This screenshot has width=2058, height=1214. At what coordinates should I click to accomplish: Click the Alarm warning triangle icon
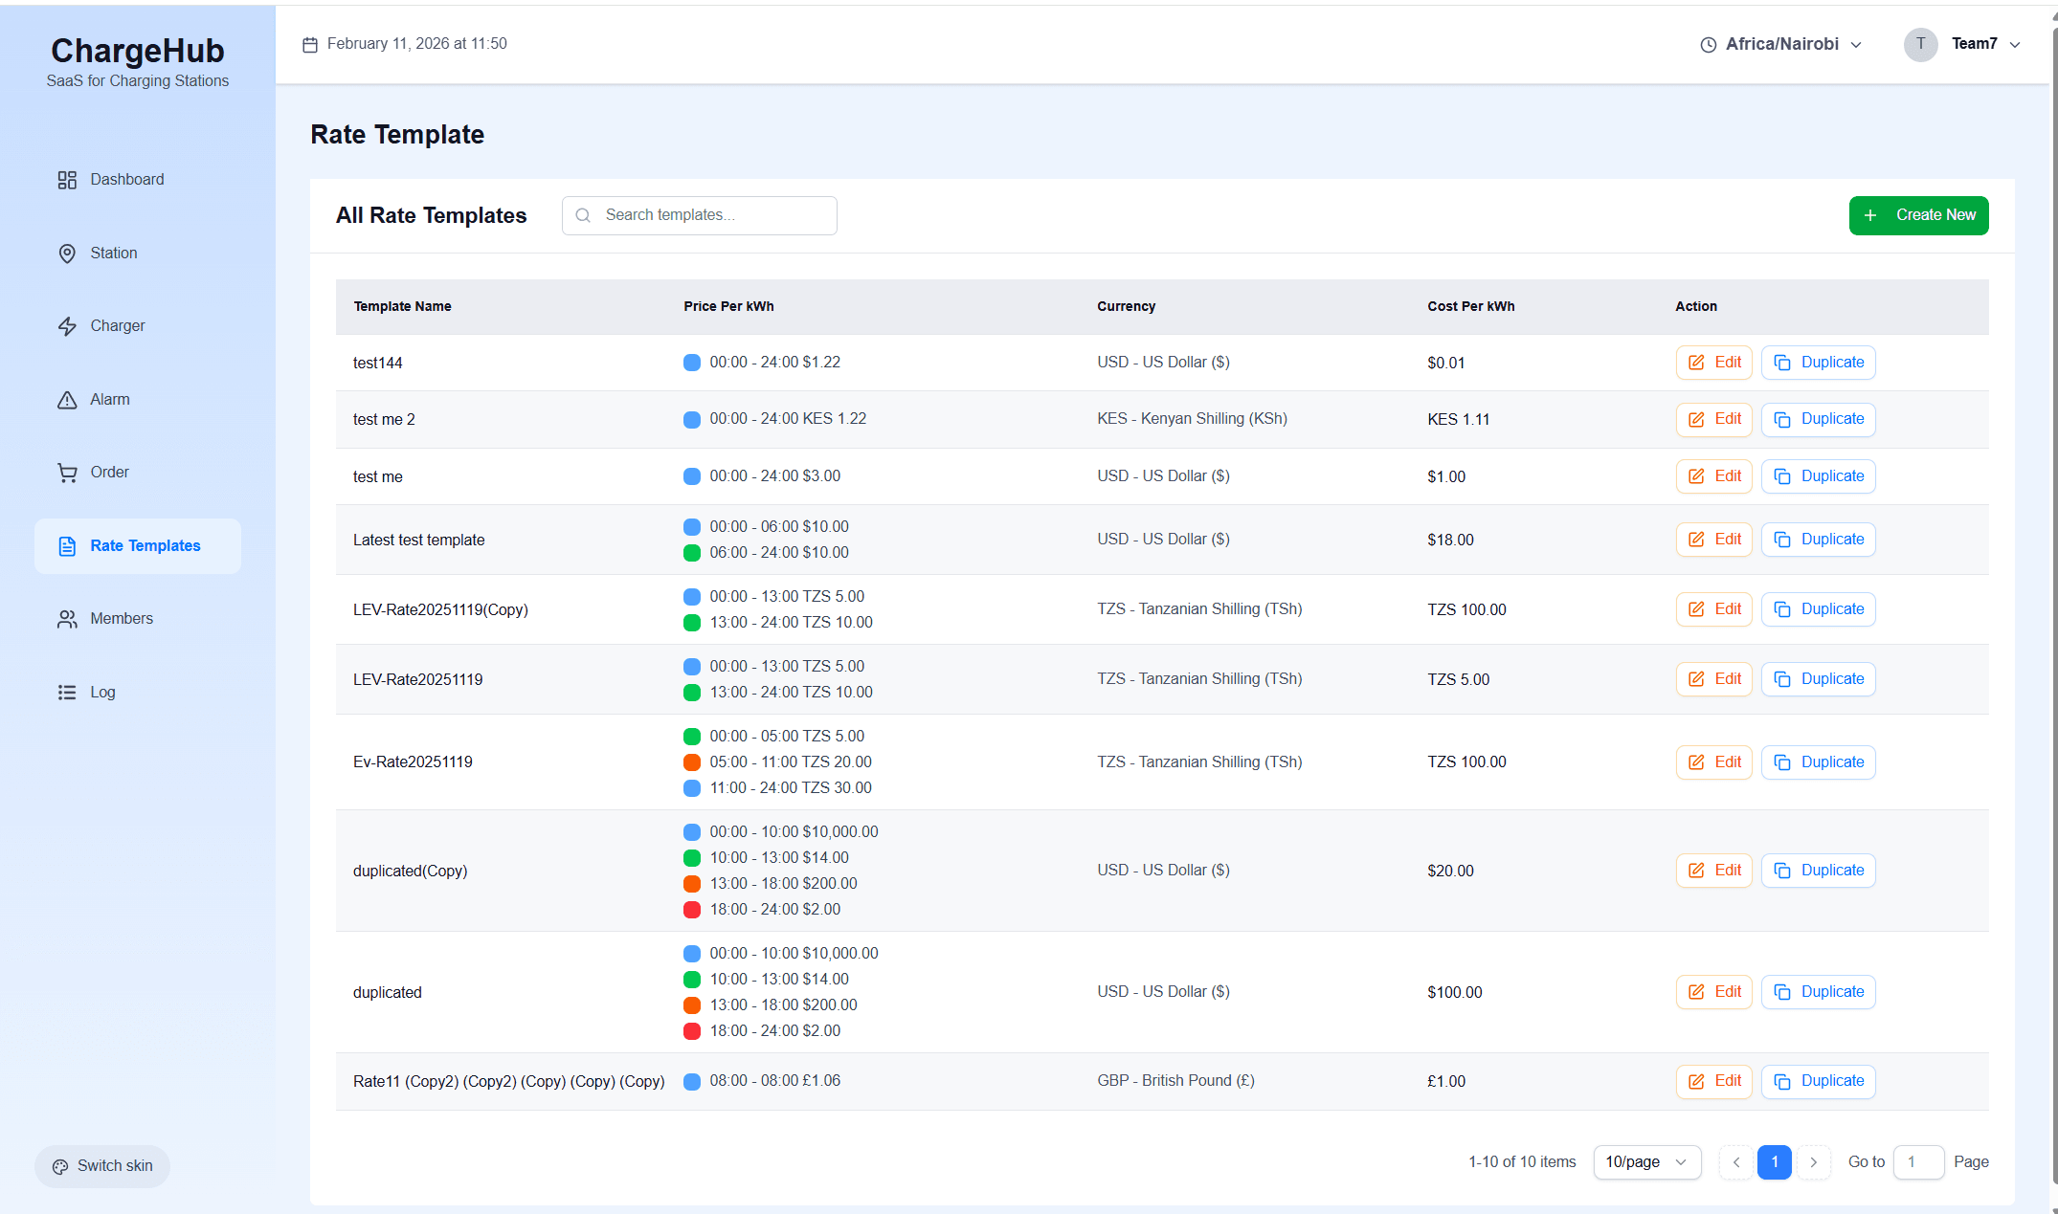pyautogui.click(x=67, y=400)
